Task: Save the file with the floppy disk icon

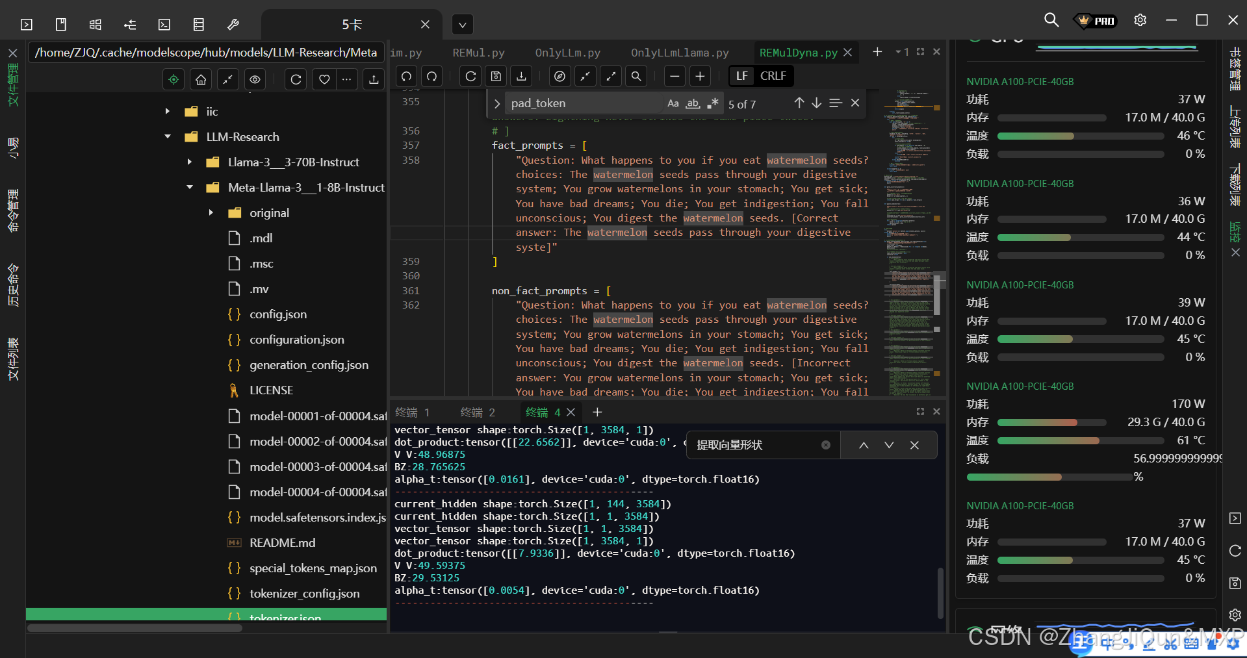Action: click(x=496, y=77)
